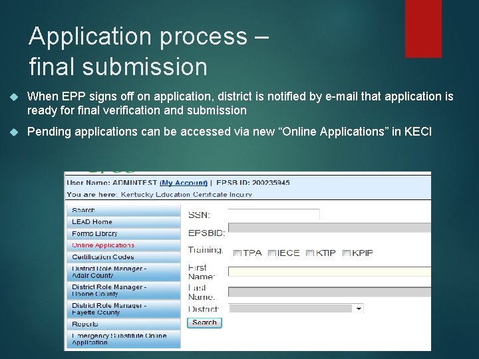Select Search in the sidebar menu
Image resolution: width=479 pixels, height=359 pixels.
point(124,210)
